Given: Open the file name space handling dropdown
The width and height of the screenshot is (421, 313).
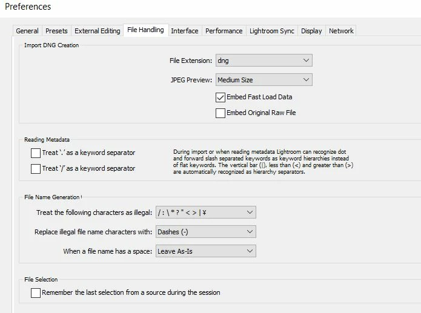Looking at the screenshot, I should (206, 251).
